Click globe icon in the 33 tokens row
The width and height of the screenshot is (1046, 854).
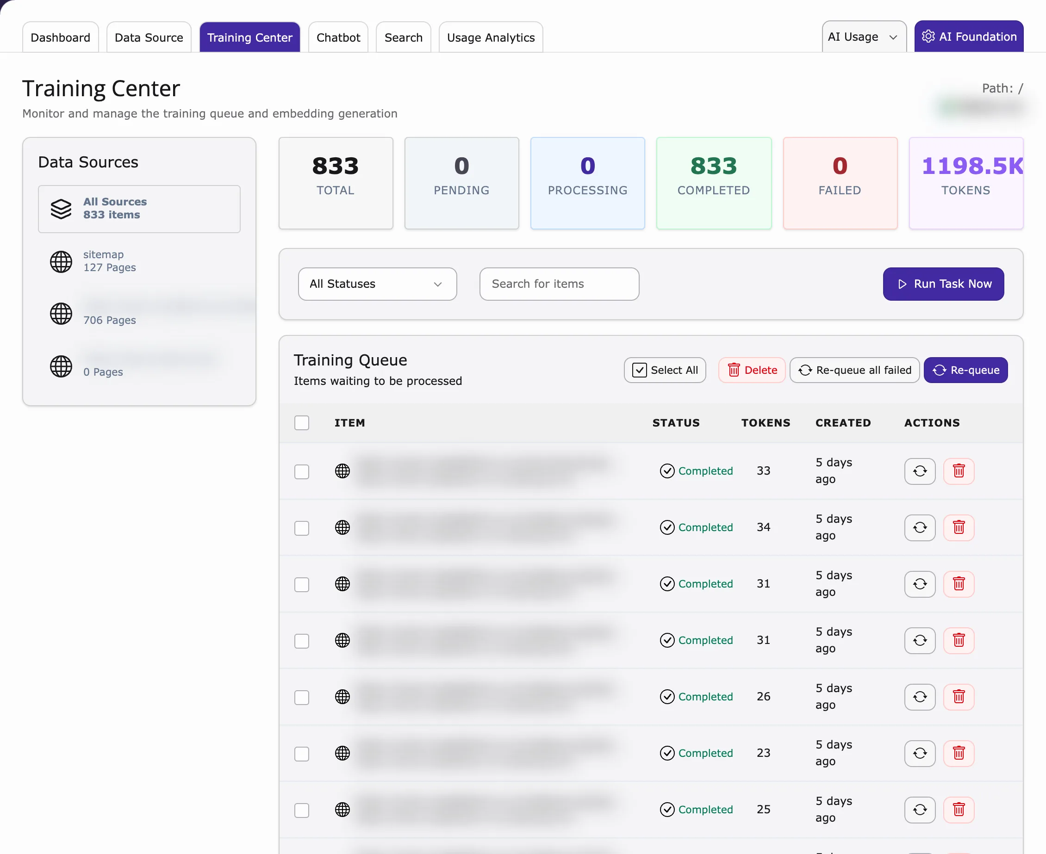pos(342,471)
